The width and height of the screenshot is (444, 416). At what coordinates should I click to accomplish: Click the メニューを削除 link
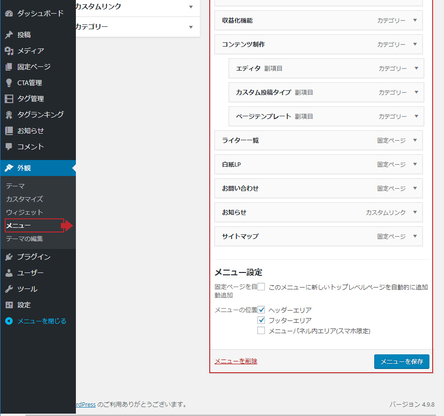[x=236, y=361]
